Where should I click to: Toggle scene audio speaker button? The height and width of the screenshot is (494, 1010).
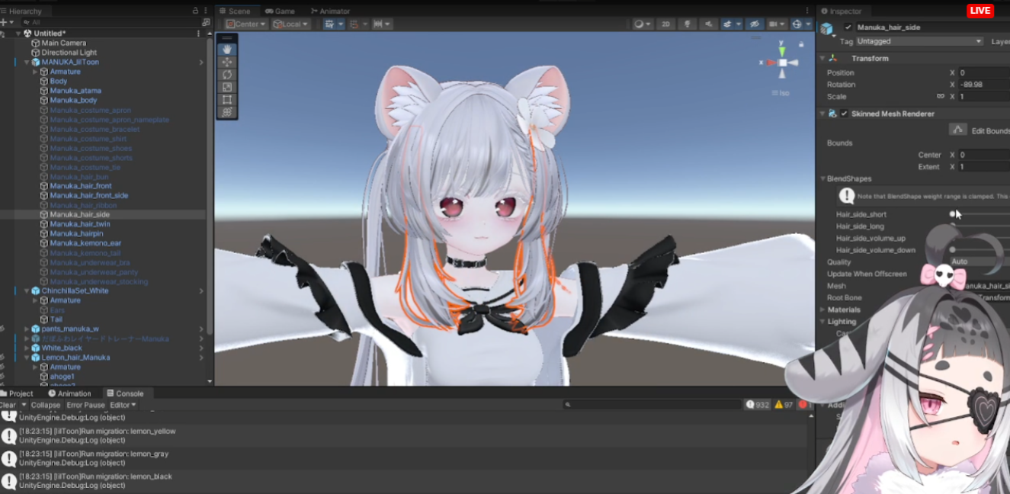coord(708,24)
